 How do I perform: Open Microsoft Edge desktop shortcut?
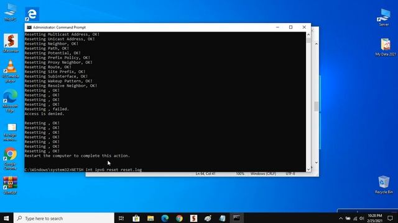tap(10, 100)
